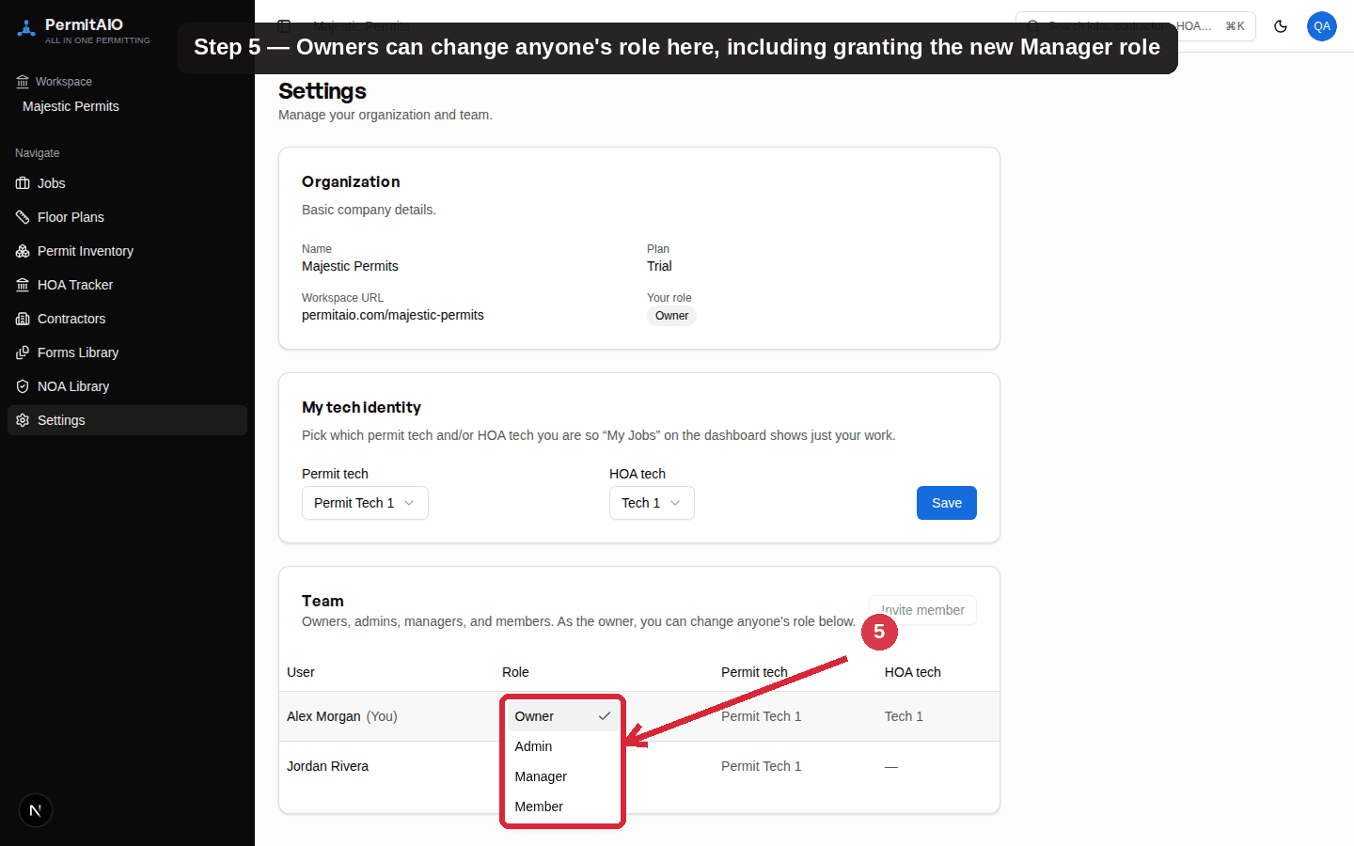Click the HOA tech column header
The image size is (1354, 846).
pyautogui.click(x=913, y=672)
